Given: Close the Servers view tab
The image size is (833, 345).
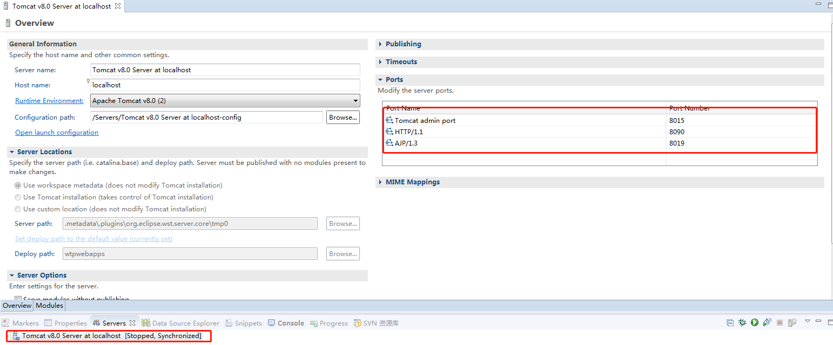Looking at the screenshot, I should click(131, 323).
